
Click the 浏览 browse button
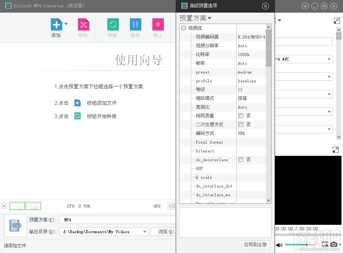tap(163, 232)
